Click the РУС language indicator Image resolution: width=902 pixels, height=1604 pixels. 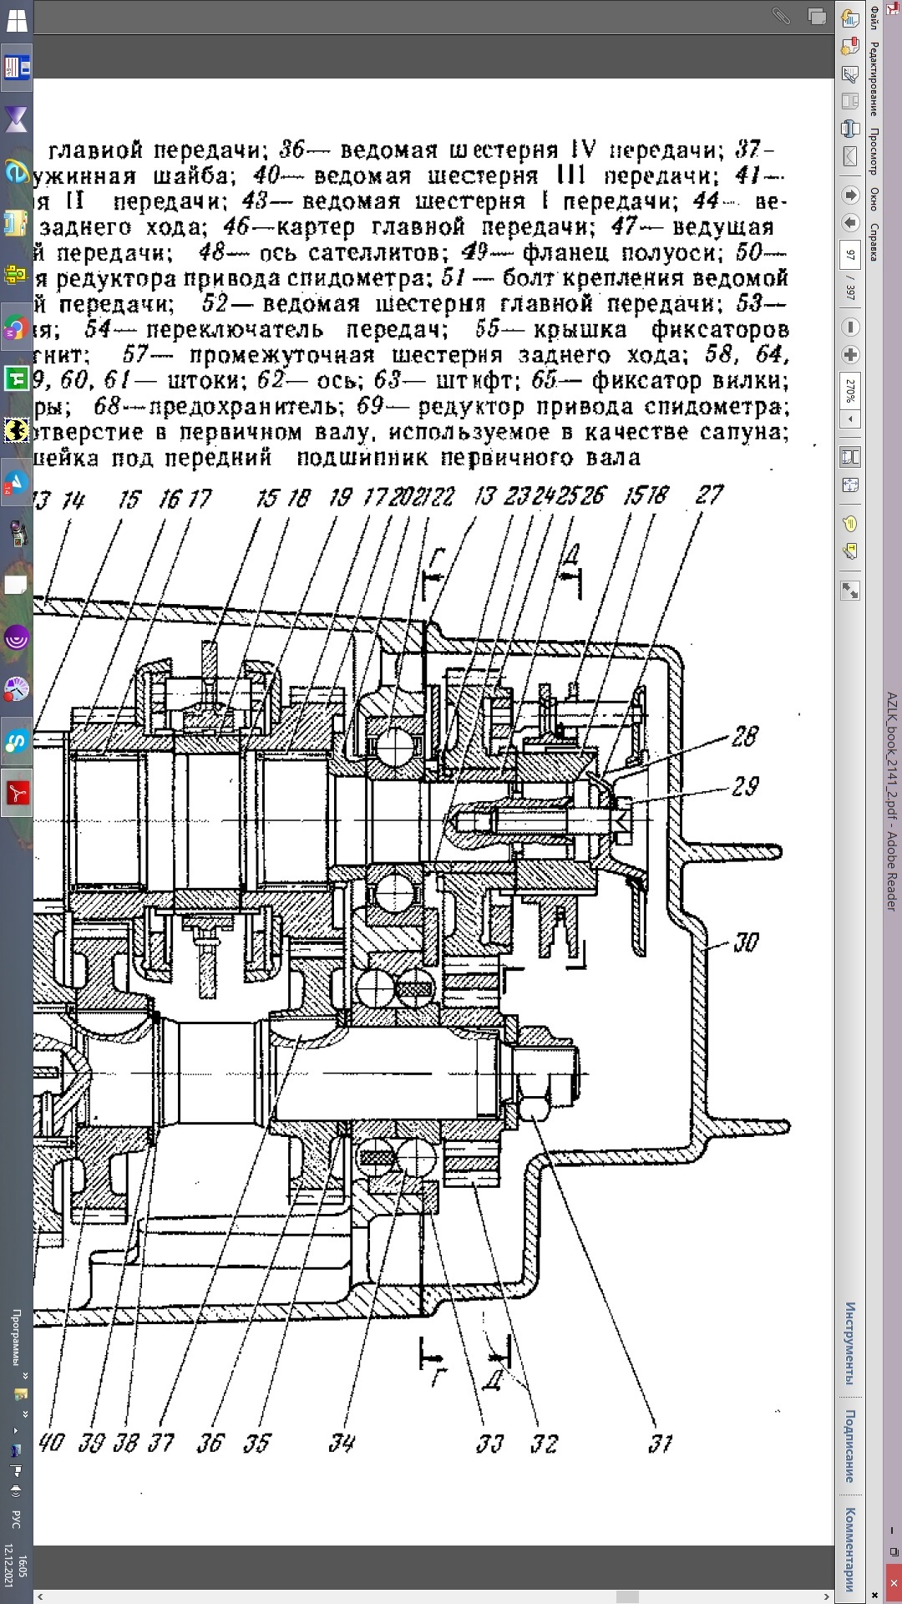[x=17, y=1520]
